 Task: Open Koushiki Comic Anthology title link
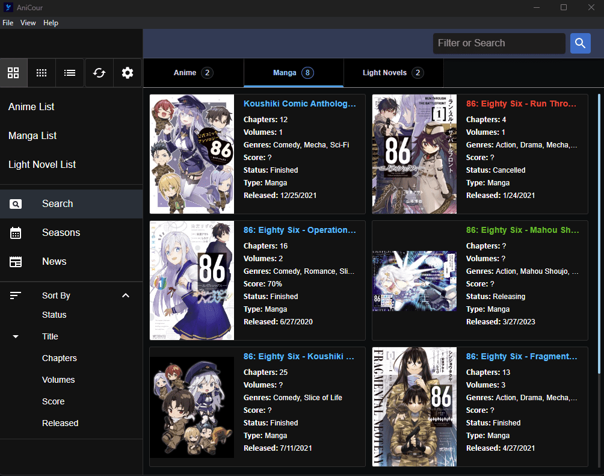click(x=300, y=104)
